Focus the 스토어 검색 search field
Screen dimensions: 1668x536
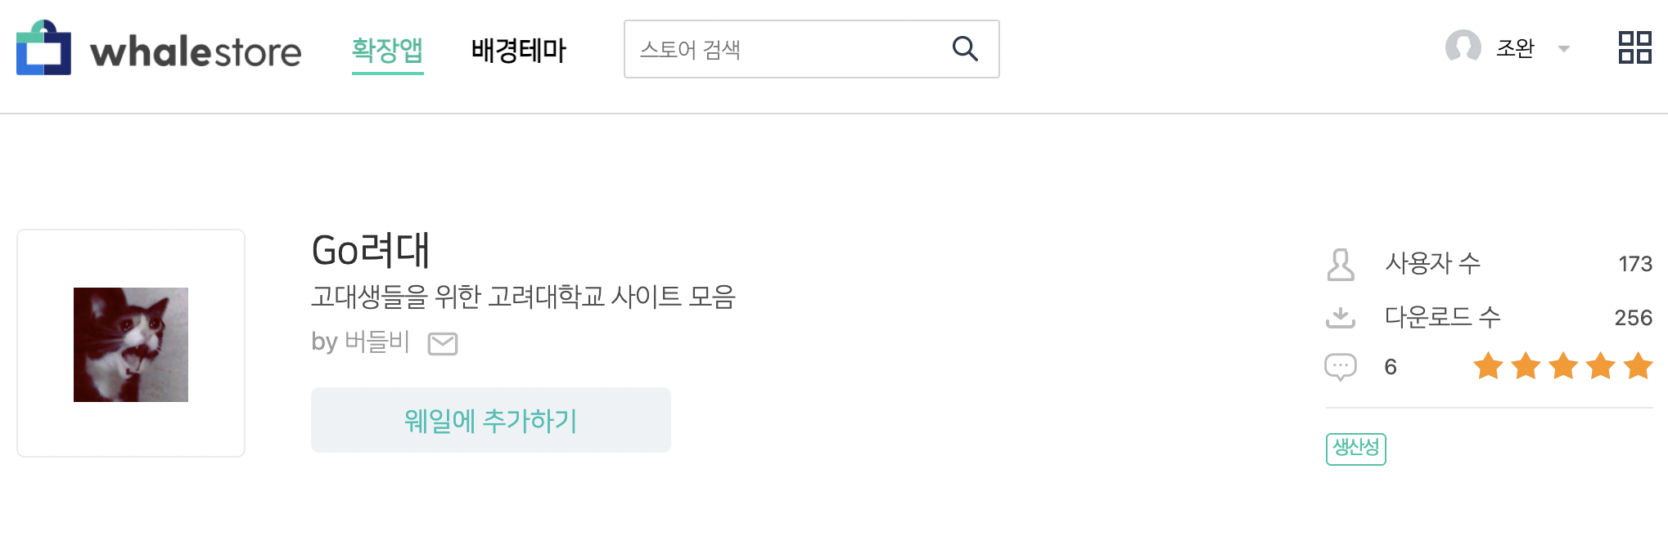point(786,49)
